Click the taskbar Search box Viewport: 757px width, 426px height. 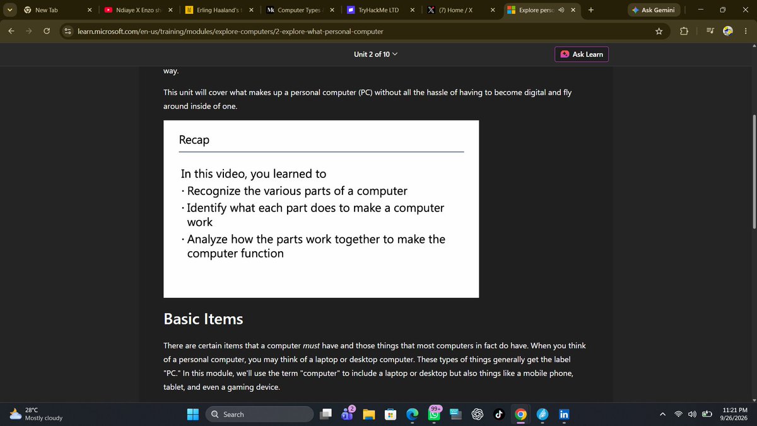point(260,414)
